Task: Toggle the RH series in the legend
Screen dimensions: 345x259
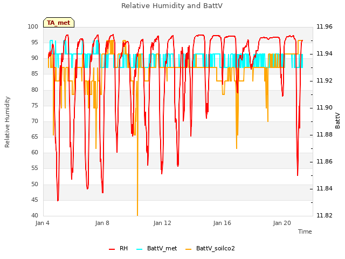Action: tap(119, 248)
